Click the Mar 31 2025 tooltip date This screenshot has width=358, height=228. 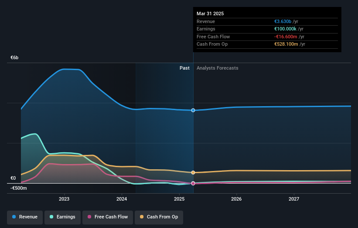pyautogui.click(x=210, y=13)
